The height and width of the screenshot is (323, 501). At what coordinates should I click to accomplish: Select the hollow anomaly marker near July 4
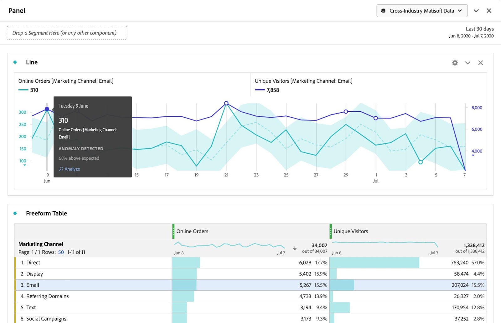421,162
